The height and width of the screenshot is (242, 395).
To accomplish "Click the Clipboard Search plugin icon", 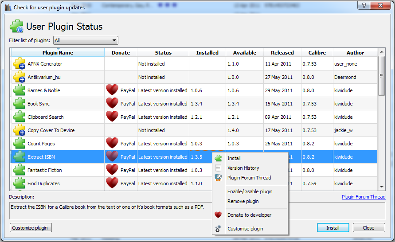I will pyautogui.click(x=19, y=117).
